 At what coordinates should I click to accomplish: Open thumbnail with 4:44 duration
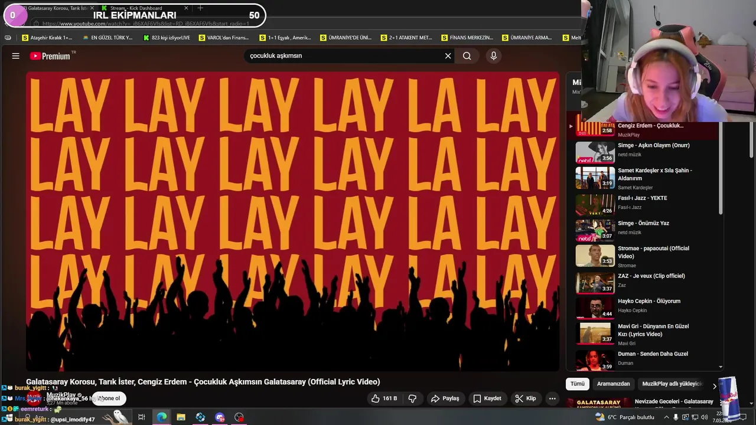[595, 308]
